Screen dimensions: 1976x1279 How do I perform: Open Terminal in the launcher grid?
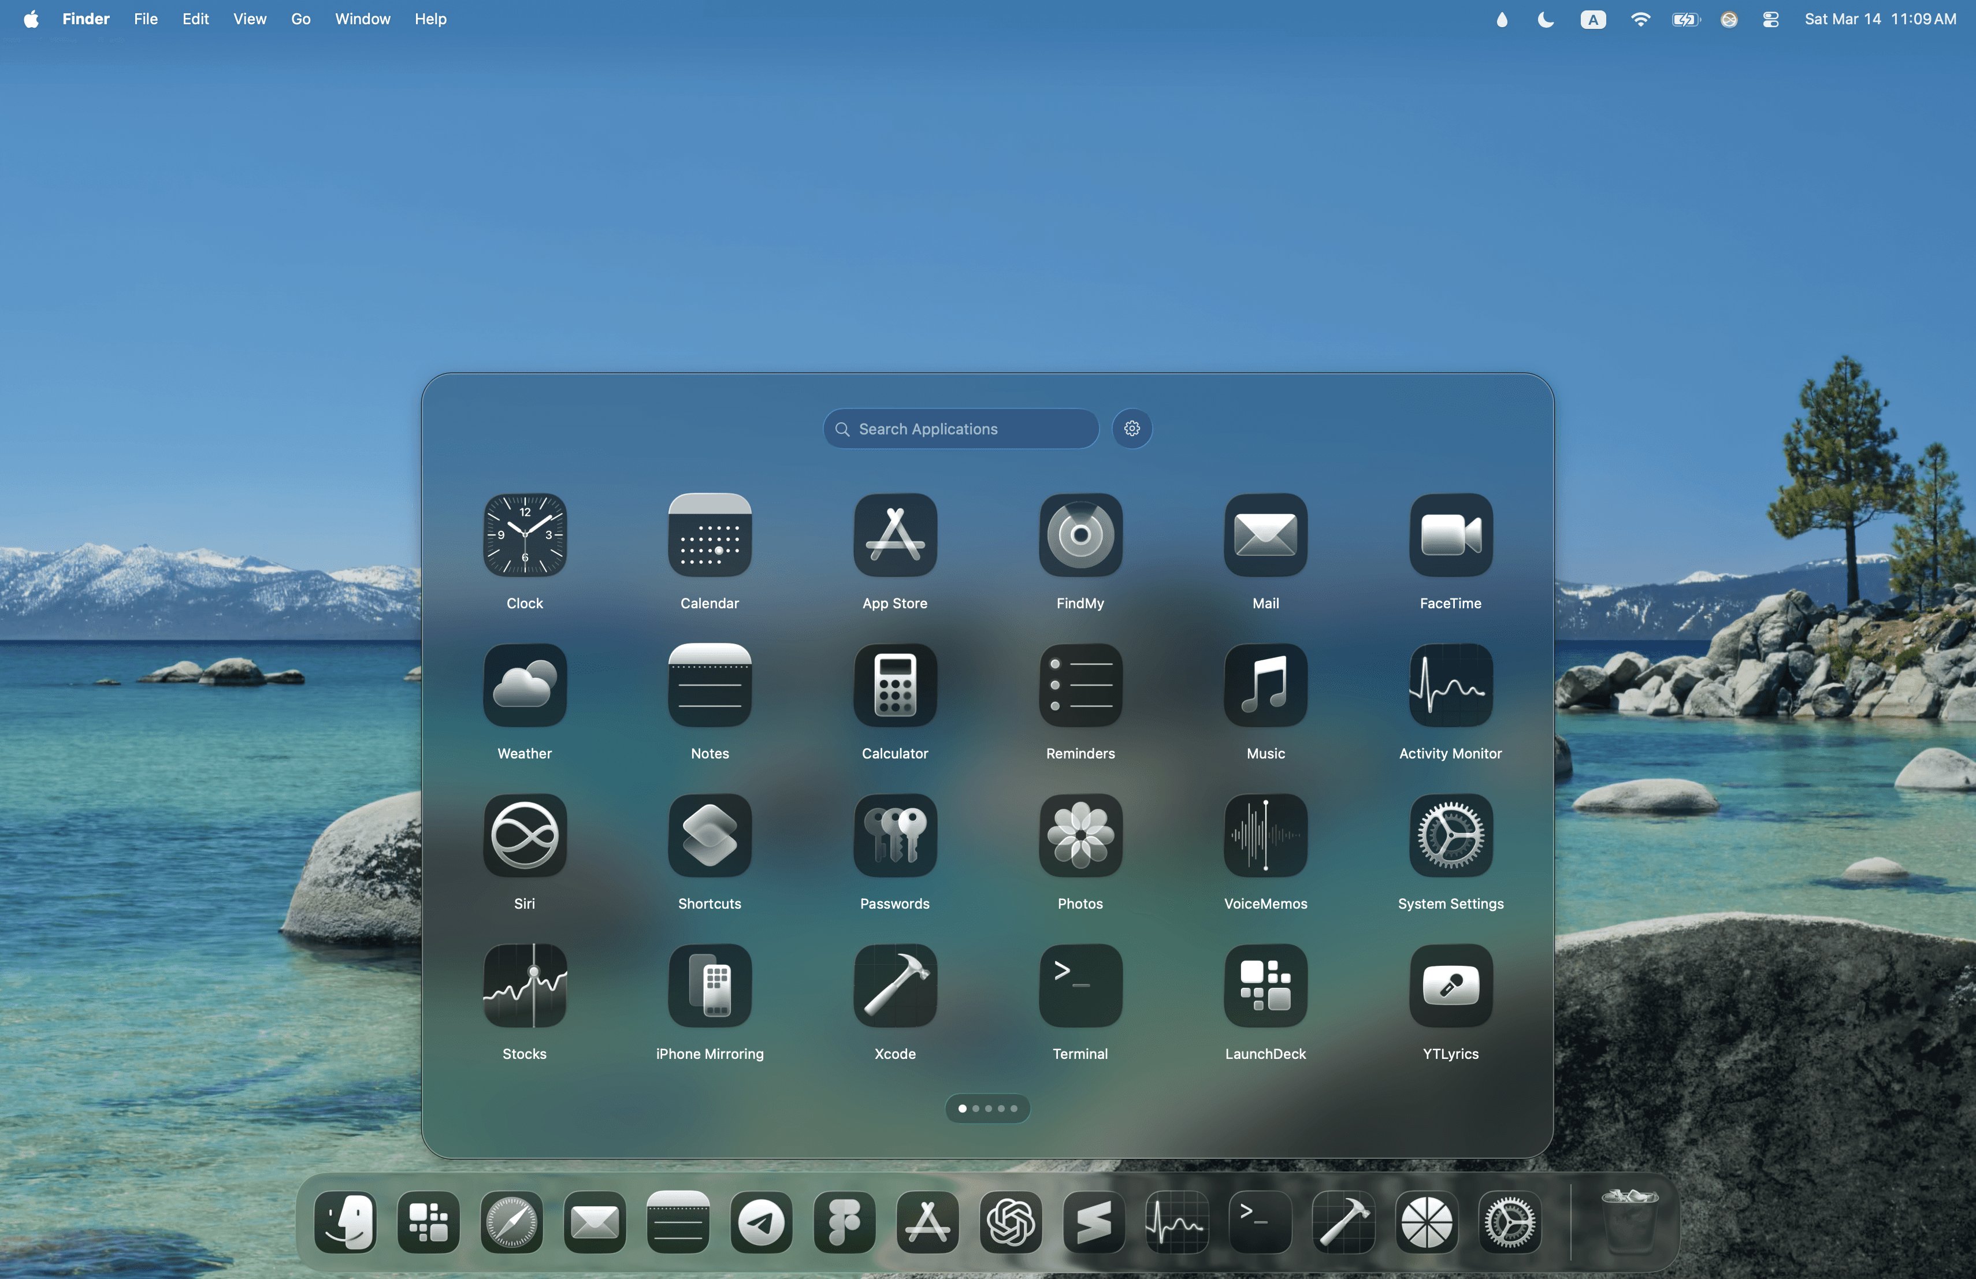pyautogui.click(x=1080, y=986)
